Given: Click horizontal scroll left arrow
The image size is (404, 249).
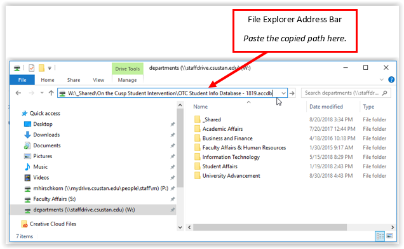Looking at the screenshot, I should (189, 227).
